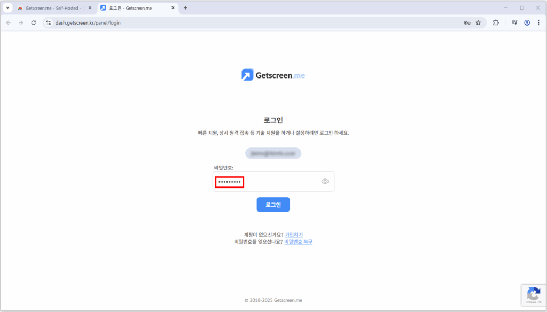The height and width of the screenshot is (312, 547).
Task: Maximize the Chrome window
Action: tap(522, 7)
